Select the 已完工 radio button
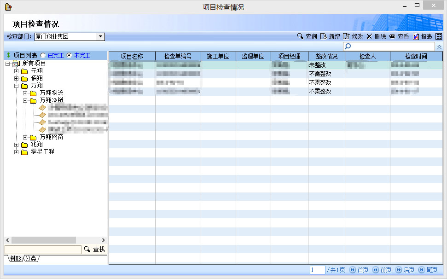Viewport: 447px width, 279px height. click(43, 55)
